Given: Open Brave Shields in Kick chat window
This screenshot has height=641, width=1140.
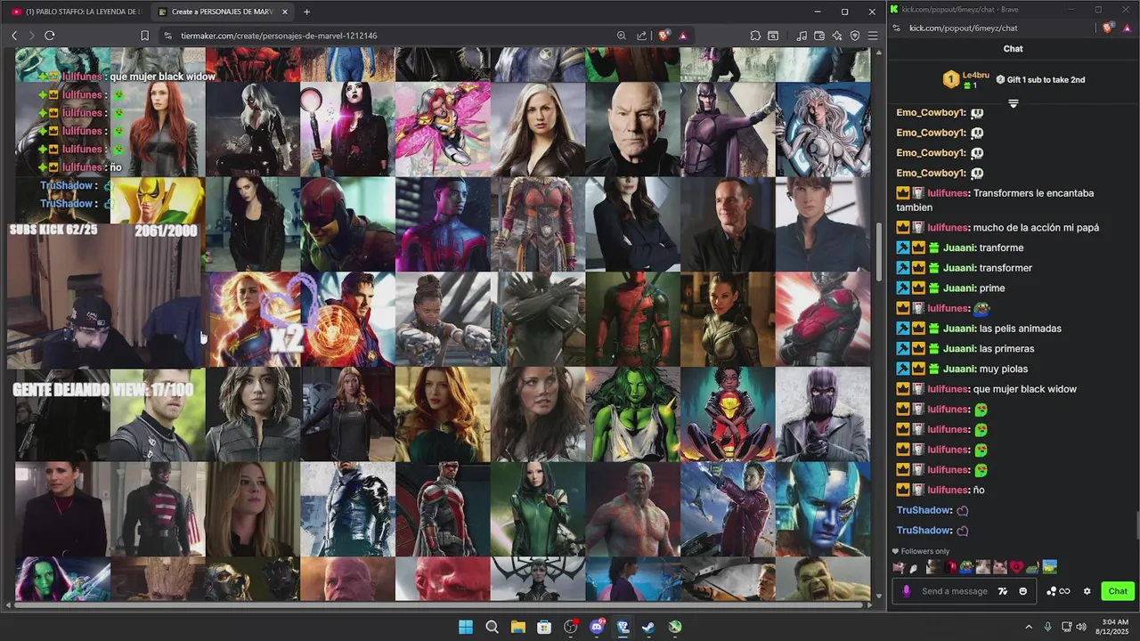Looking at the screenshot, I should pyautogui.click(x=1108, y=28).
